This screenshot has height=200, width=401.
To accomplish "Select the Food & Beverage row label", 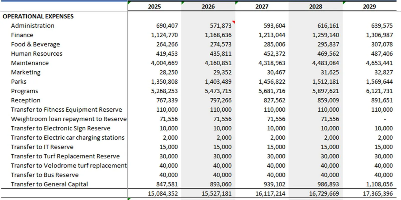I will [35, 44].
